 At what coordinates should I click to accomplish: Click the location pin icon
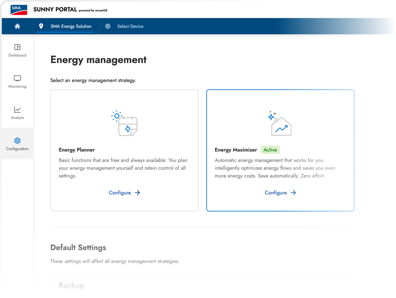[41, 26]
